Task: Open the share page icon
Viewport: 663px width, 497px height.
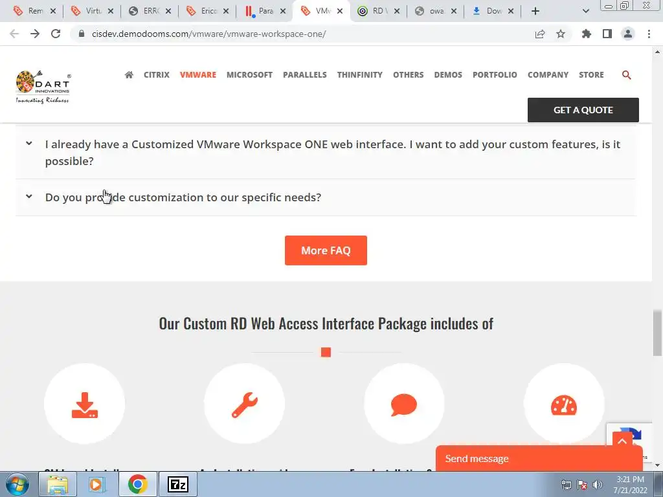Action: [x=540, y=34]
